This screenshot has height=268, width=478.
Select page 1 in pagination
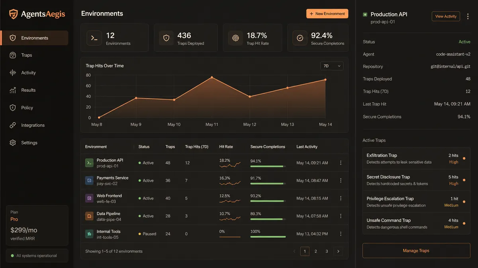[305, 251]
